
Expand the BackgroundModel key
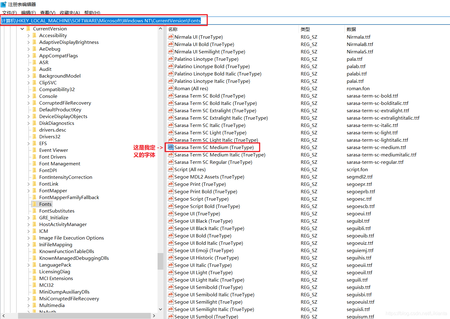click(x=29, y=76)
